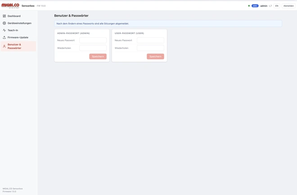Click the Benutzer & Passwörter person icon
Screen dimensions: 297x195
click(x=4, y=46)
